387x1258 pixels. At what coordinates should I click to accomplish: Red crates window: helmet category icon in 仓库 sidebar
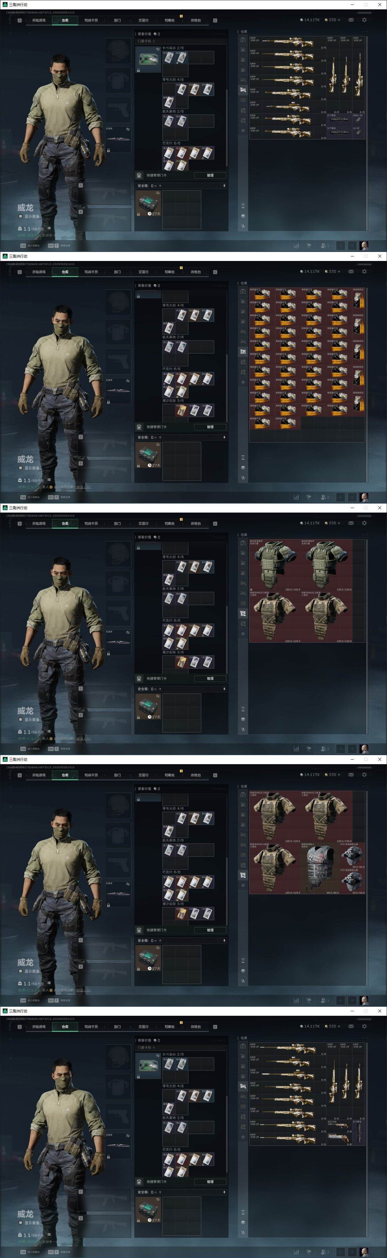click(243, 292)
